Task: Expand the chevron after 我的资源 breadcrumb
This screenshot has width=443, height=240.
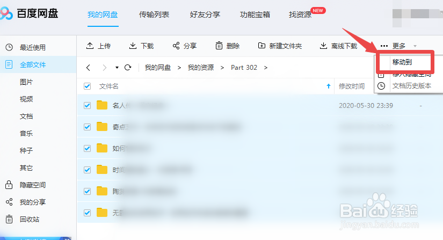Action: [222, 68]
